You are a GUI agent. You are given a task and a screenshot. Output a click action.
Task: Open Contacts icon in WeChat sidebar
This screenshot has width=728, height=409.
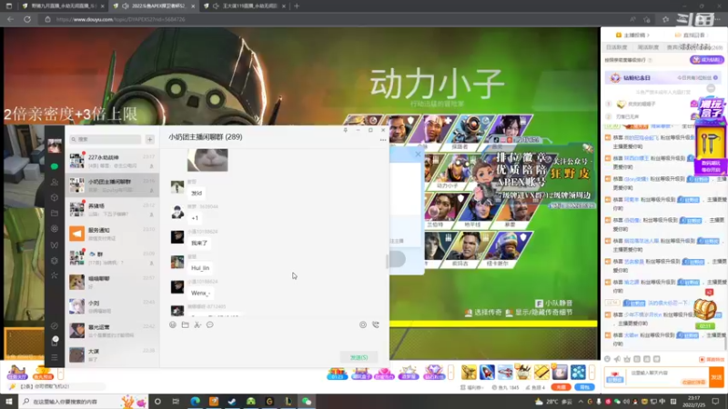pos(55,182)
